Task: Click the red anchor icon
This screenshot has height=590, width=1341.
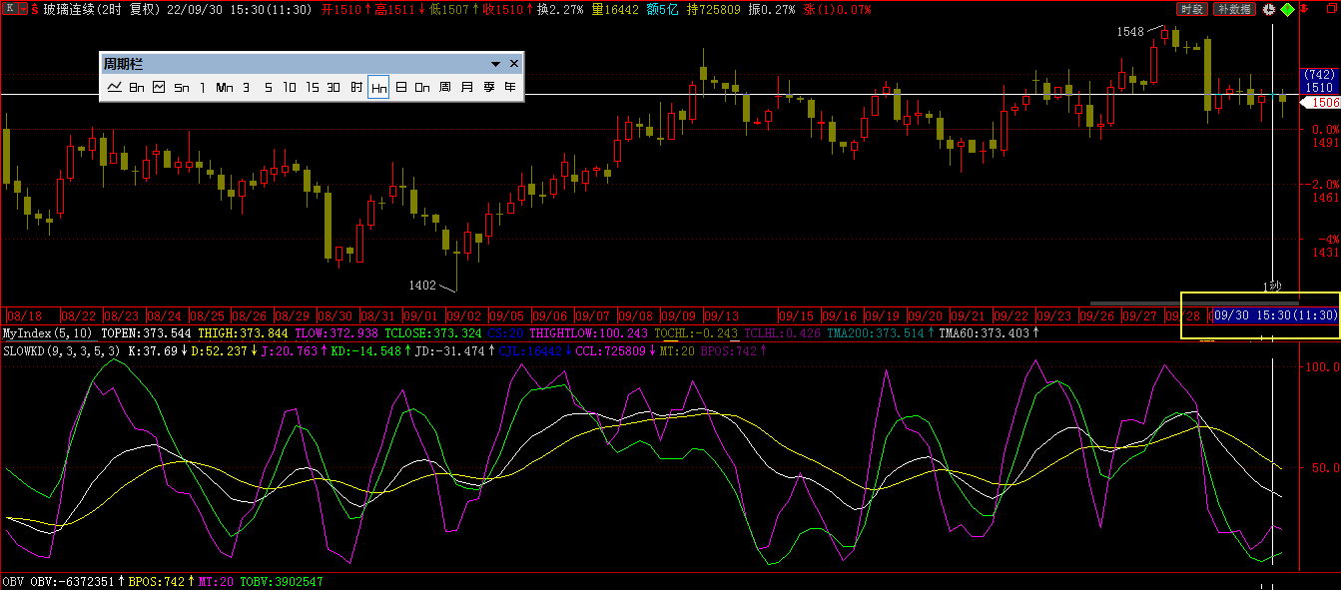Action: [1306, 9]
